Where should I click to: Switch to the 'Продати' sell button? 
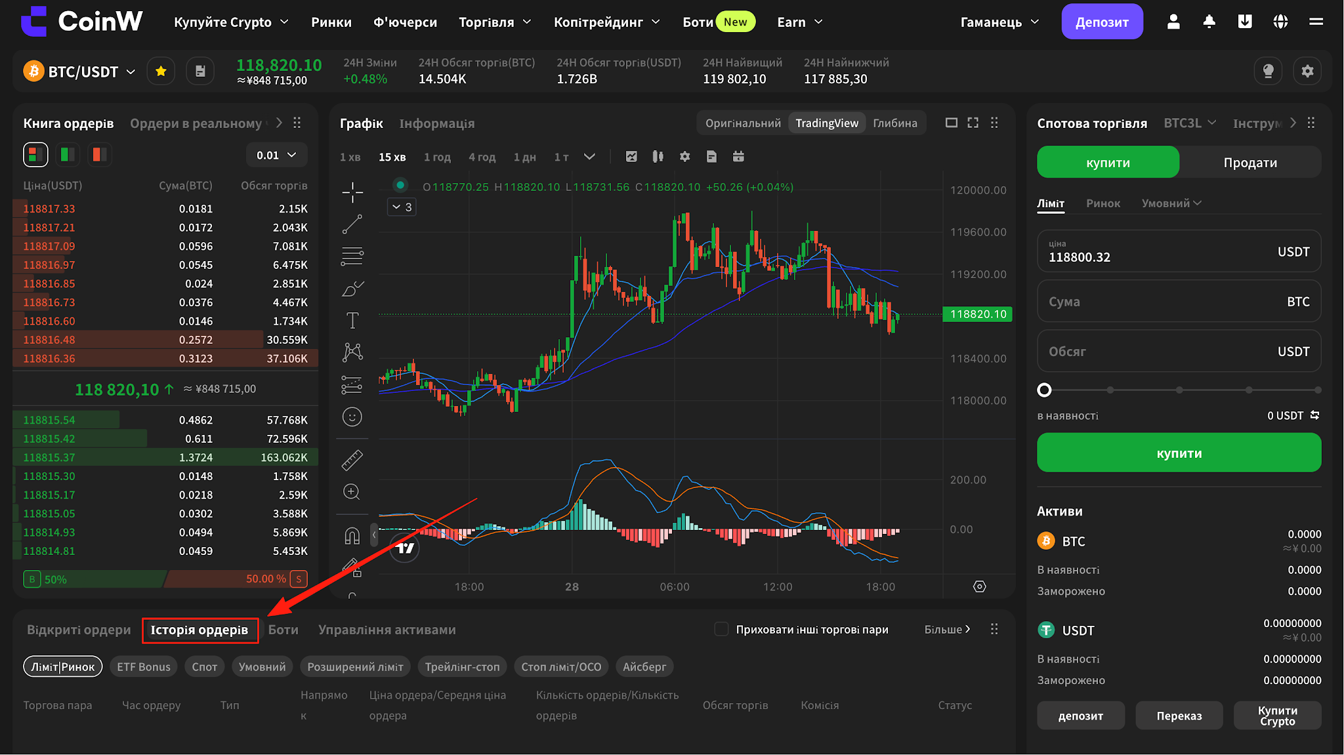[x=1250, y=163]
